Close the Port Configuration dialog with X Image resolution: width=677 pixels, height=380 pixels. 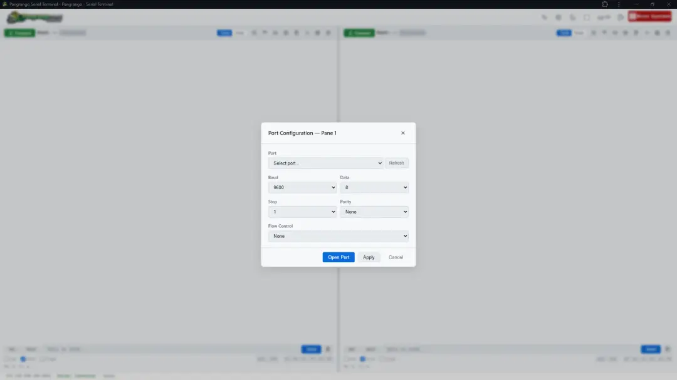coord(403,133)
